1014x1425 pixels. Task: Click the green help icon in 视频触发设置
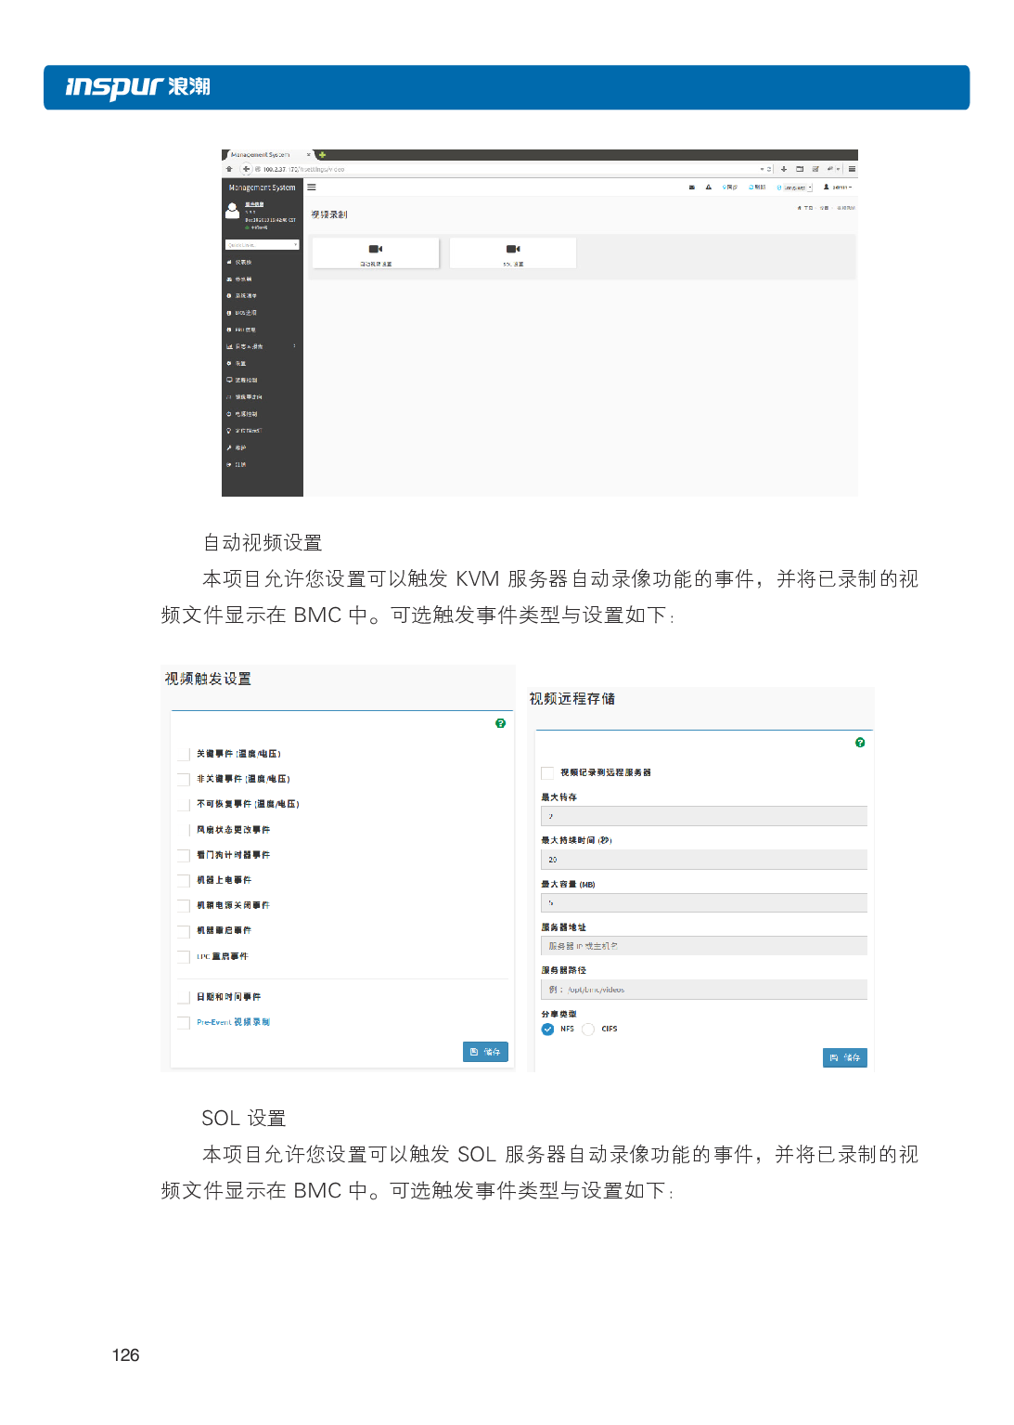click(x=501, y=723)
